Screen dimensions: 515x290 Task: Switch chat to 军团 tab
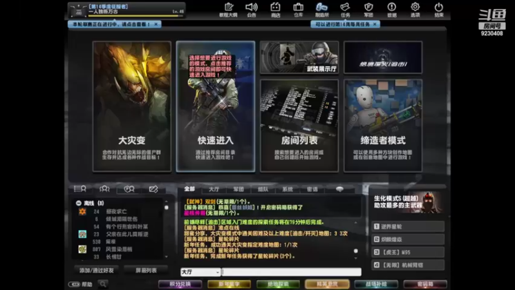238,189
